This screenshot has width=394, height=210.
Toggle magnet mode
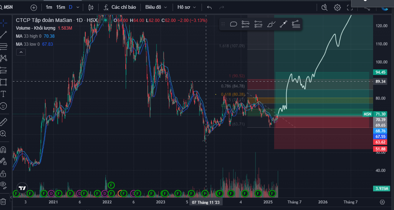coord(3,150)
